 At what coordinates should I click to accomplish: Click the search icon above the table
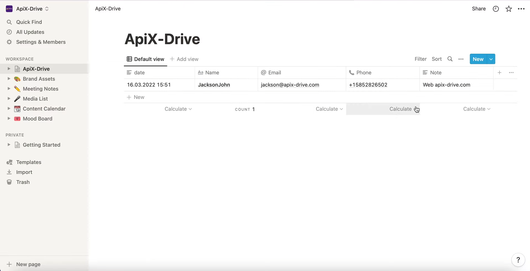pyautogui.click(x=450, y=59)
